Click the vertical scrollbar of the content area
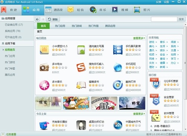Image resolution: width=187 pixels, height=136 pixels. click(x=186, y=62)
